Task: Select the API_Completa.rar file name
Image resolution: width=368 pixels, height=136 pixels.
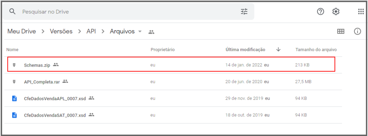Action: [x=42, y=82]
